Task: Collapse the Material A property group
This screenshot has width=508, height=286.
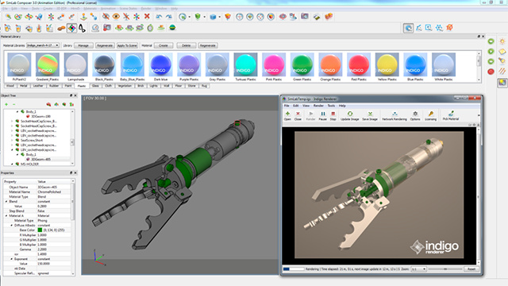Action: point(6,215)
